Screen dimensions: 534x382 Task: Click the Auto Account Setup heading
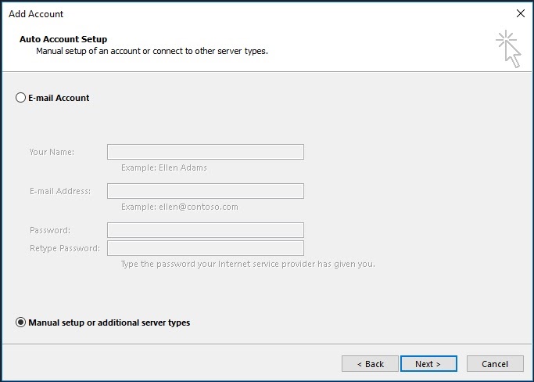point(63,39)
